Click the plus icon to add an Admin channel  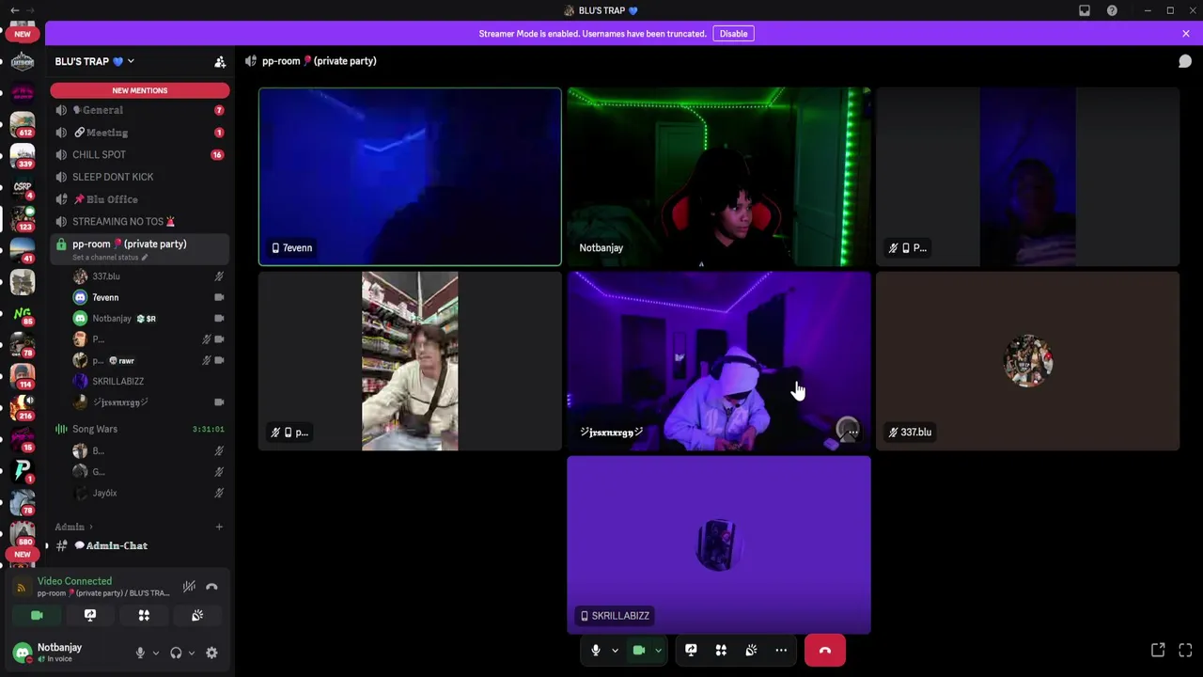[219, 527]
